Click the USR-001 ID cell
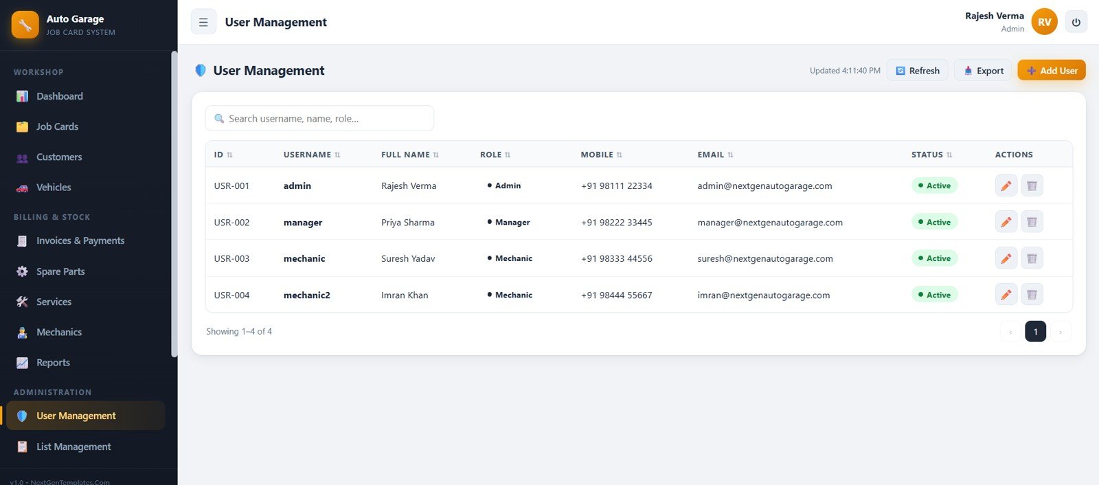Viewport: 1099px width, 485px height. 231,185
